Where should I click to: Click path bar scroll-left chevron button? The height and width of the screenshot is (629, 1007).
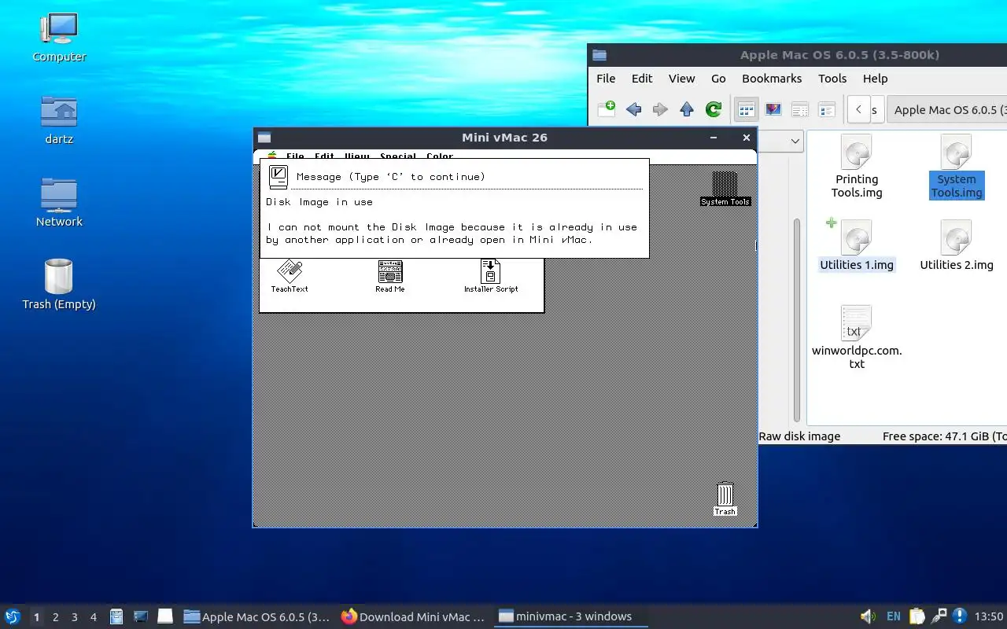[x=858, y=109]
